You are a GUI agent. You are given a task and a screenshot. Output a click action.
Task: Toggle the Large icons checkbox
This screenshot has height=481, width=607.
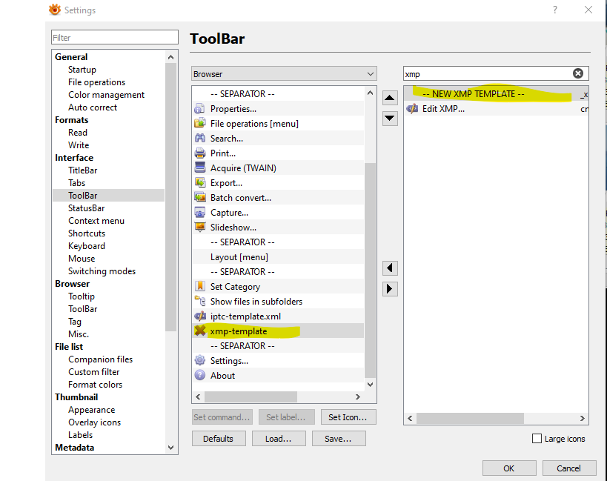point(537,439)
